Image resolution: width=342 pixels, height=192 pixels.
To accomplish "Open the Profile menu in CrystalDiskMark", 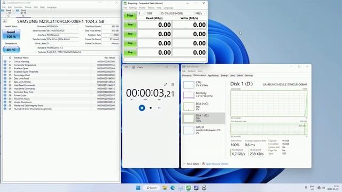I will click(x=142, y=7).
